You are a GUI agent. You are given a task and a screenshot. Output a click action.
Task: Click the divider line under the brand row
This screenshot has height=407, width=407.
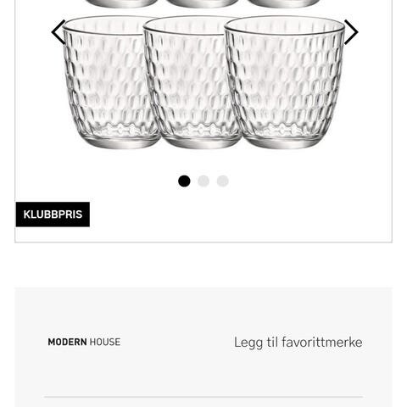click(x=203, y=397)
